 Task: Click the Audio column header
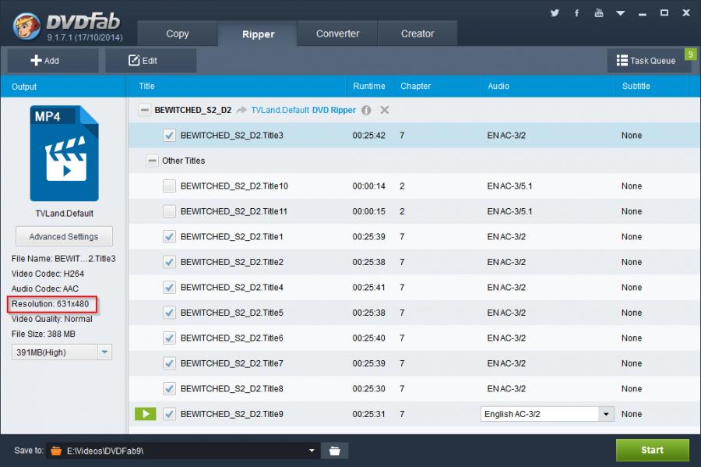point(498,87)
